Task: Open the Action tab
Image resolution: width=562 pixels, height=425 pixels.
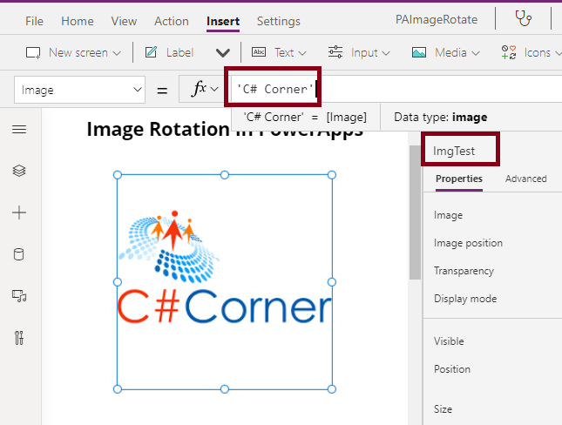Action: pyautogui.click(x=172, y=21)
